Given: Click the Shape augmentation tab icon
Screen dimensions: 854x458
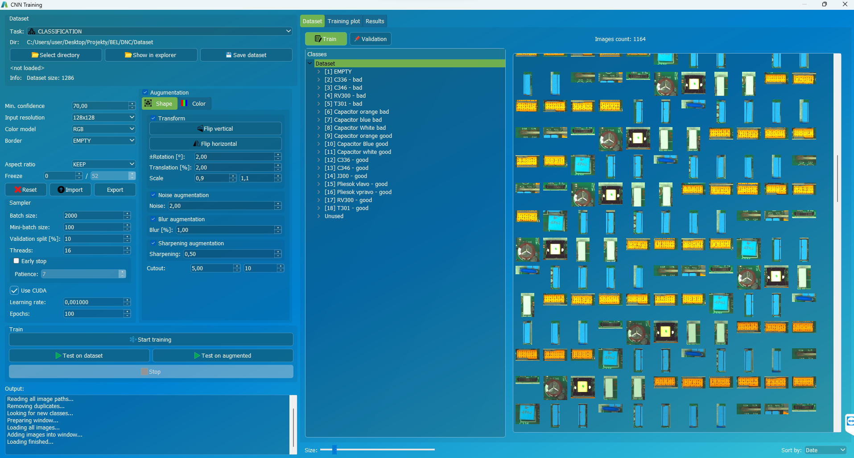Looking at the screenshot, I should pos(149,103).
